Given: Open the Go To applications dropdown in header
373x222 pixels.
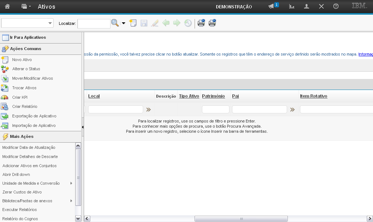Looking at the screenshot, I should (x=26, y=7).
